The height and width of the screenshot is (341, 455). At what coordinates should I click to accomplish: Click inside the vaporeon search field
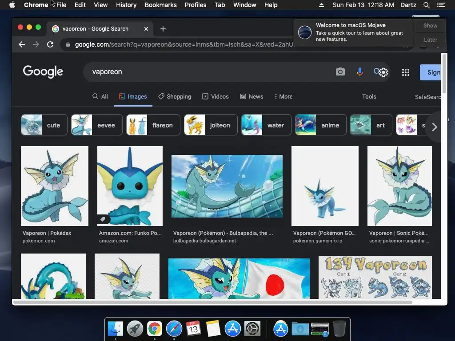tap(209, 71)
